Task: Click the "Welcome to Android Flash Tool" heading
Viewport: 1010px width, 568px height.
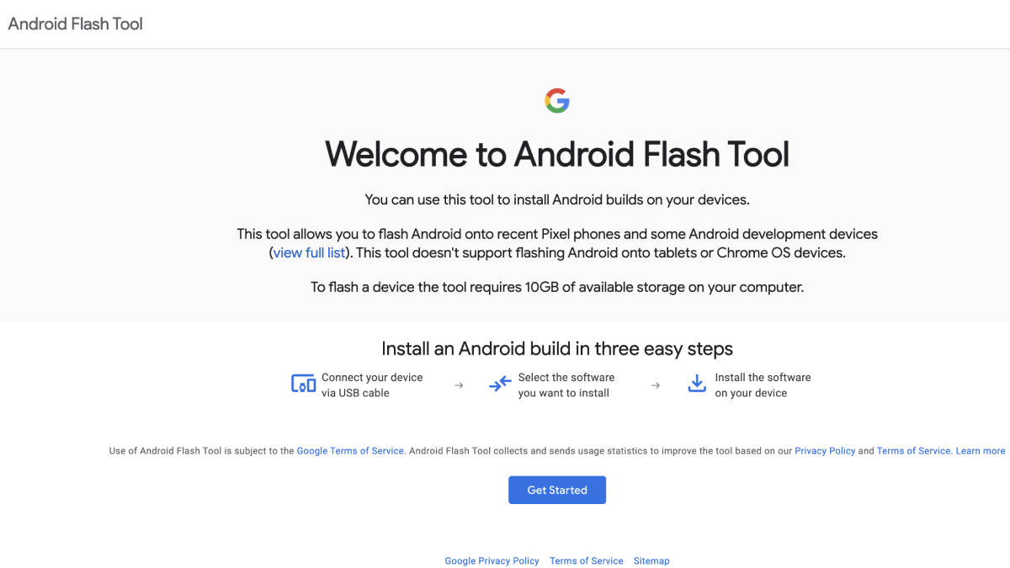Action: (x=557, y=155)
